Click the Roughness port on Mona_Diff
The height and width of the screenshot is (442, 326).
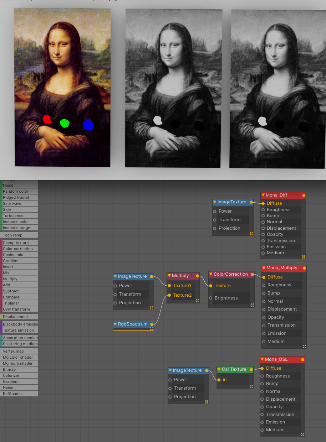(x=263, y=209)
